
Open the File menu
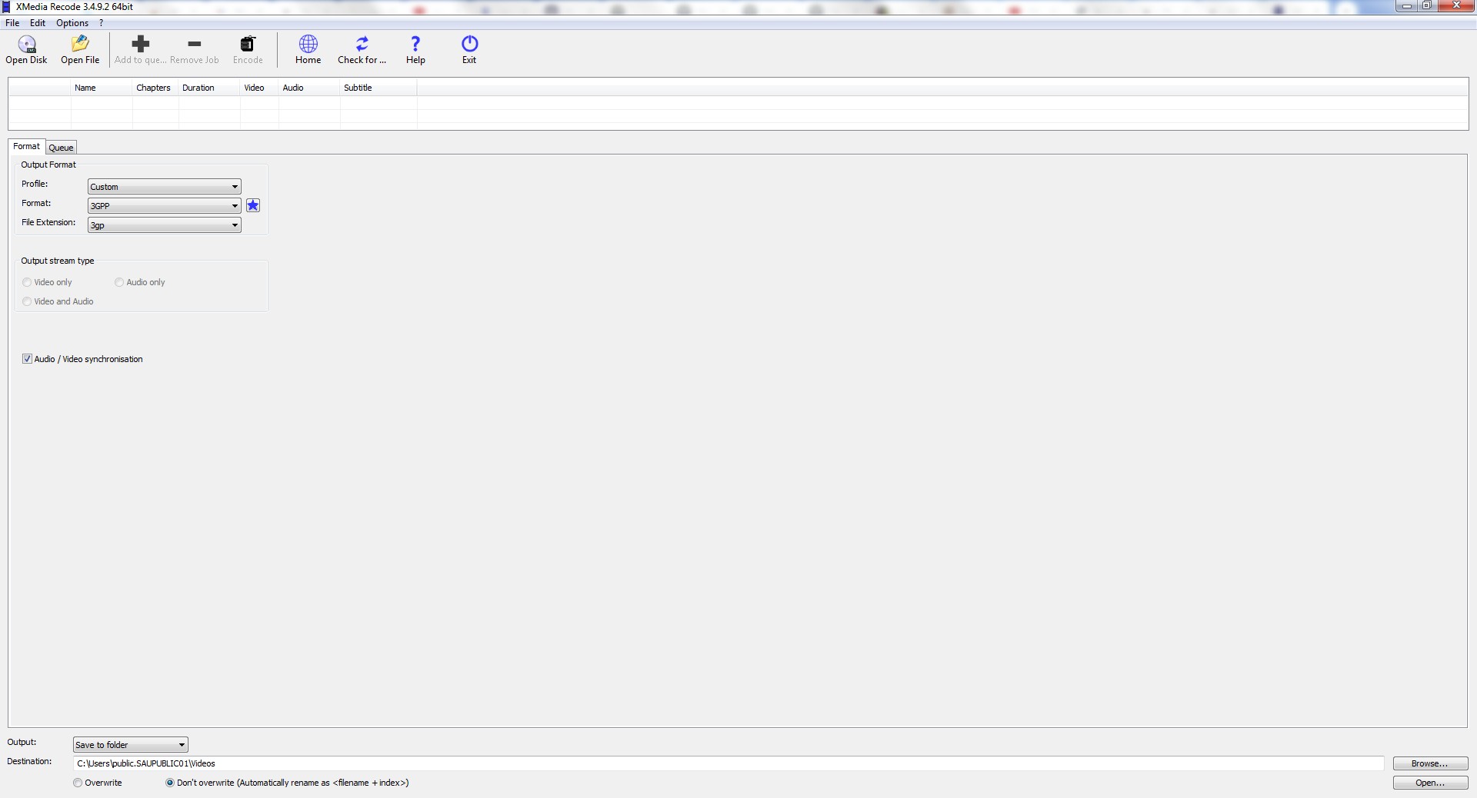pos(12,23)
